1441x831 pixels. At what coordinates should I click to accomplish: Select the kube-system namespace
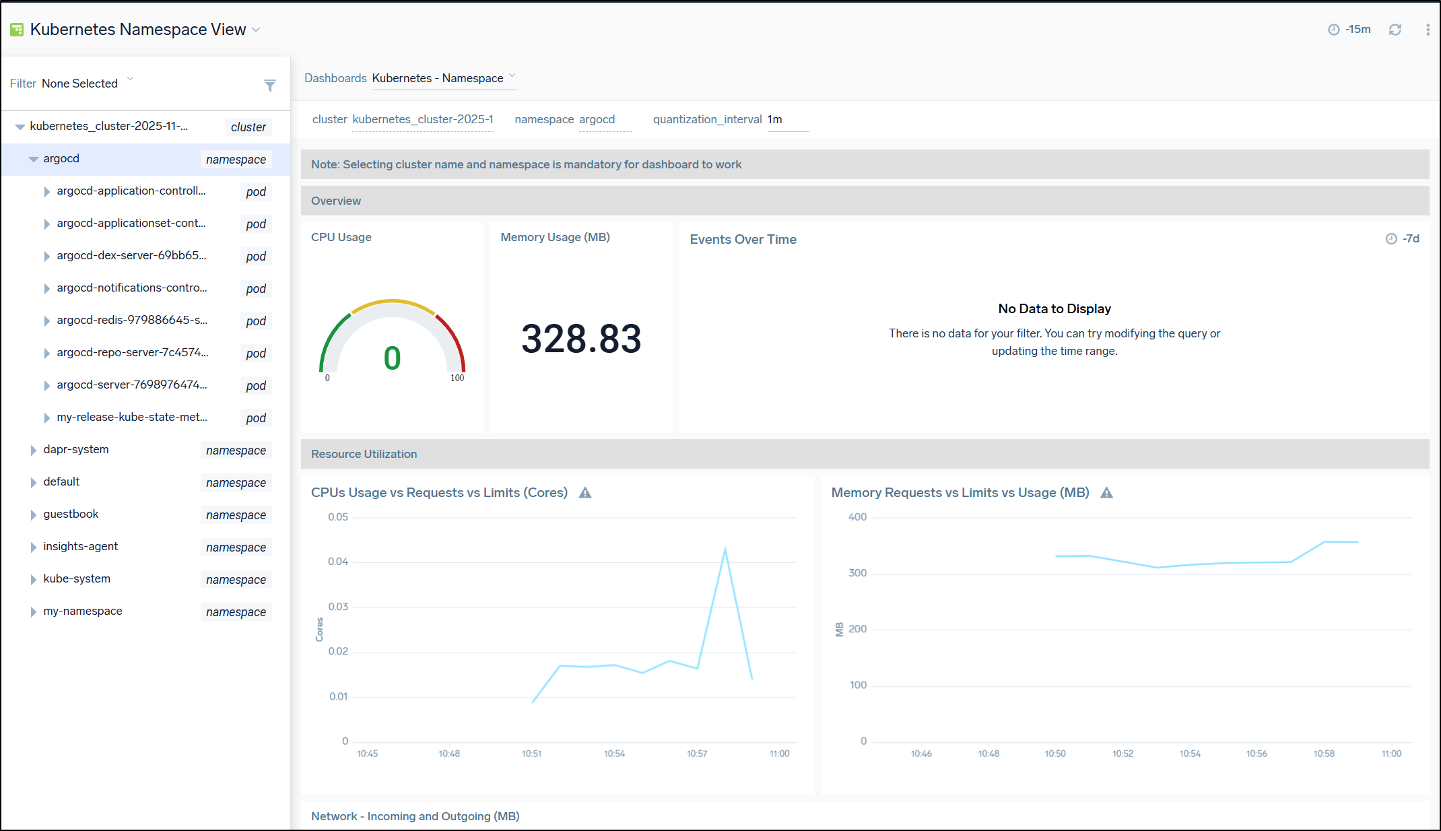[x=77, y=578]
